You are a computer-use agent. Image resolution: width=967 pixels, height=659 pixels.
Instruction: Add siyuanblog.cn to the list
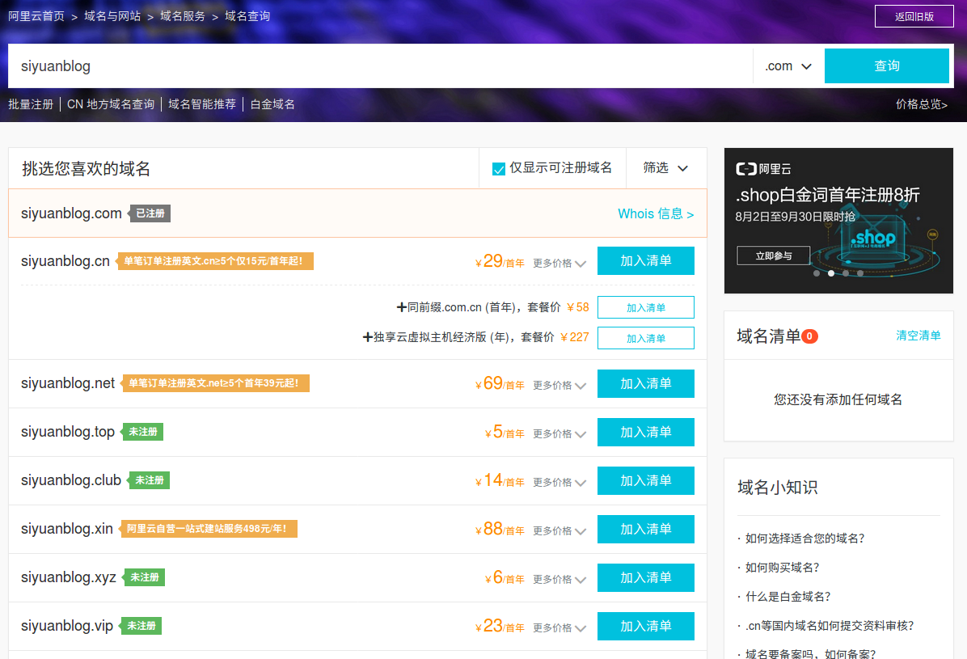coord(646,261)
